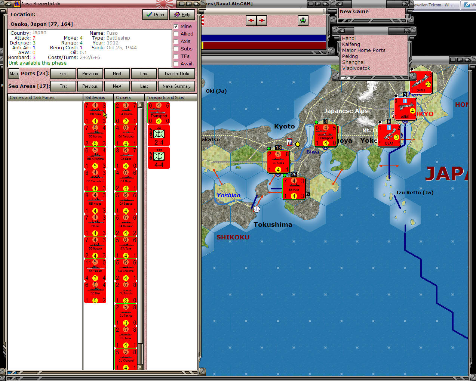Select the CA Kumano cruiser counter
This screenshot has height=381, width=476.
click(126, 225)
